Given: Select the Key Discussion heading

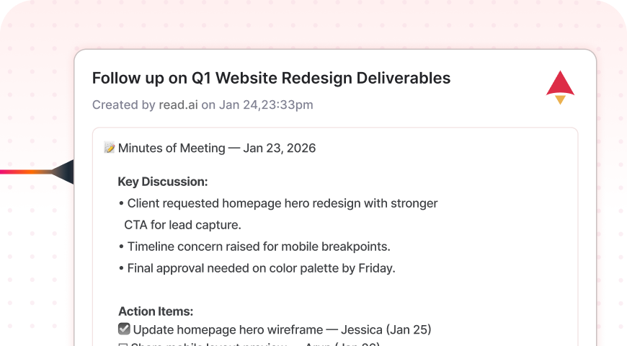Looking at the screenshot, I should (163, 182).
